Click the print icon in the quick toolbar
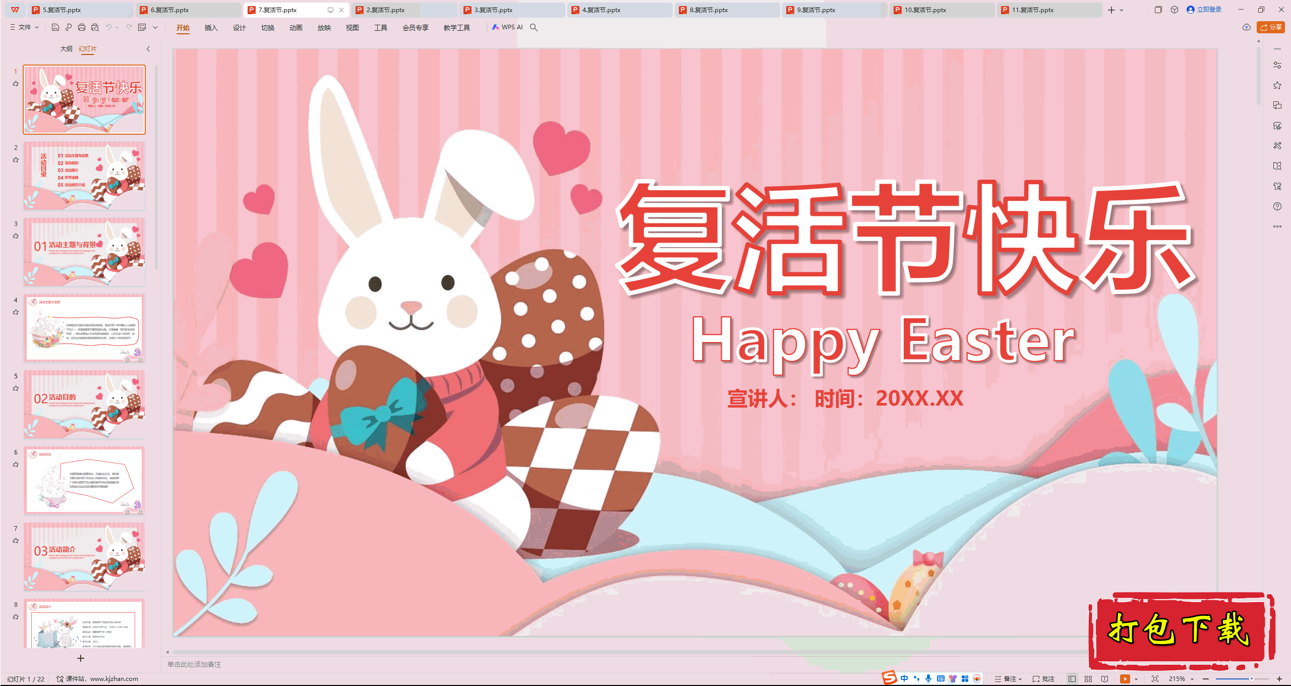This screenshot has height=686, width=1291. click(x=82, y=28)
